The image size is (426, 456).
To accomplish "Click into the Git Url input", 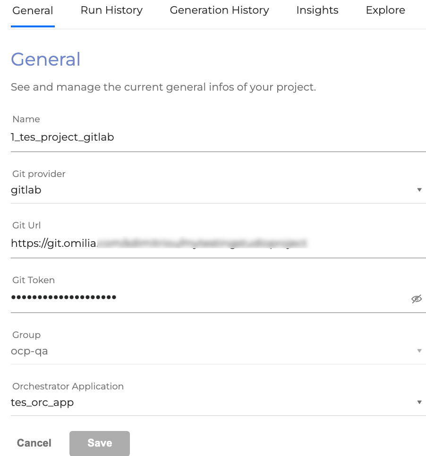I will click(189, 244).
